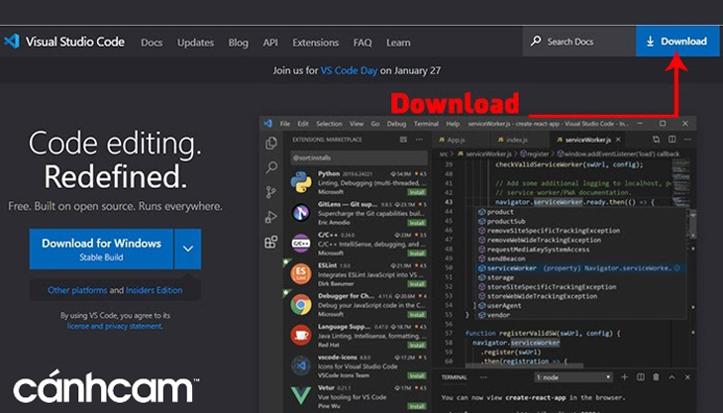723x413 pixels.
Task: Select the Python extension icon
Action: click(x=301, y=181)
